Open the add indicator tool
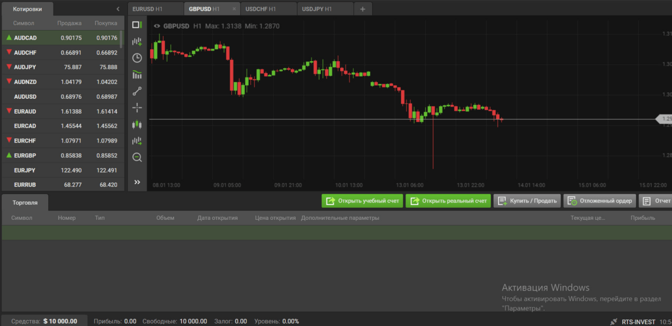This screenshot has width=672, height=326. 137,41
